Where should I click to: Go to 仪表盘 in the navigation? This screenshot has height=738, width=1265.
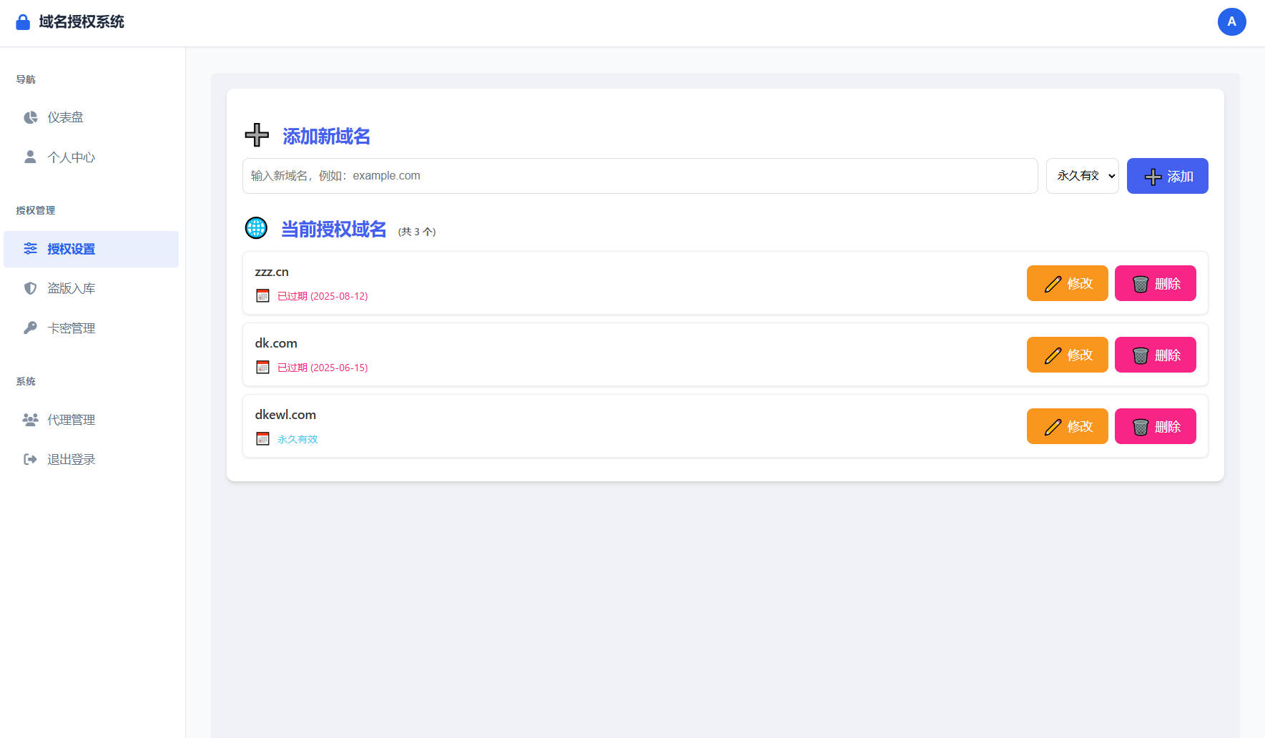coord(66,117)
